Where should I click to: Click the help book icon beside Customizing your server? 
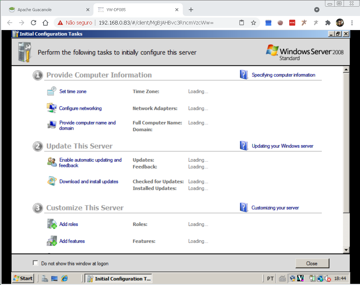243,207
